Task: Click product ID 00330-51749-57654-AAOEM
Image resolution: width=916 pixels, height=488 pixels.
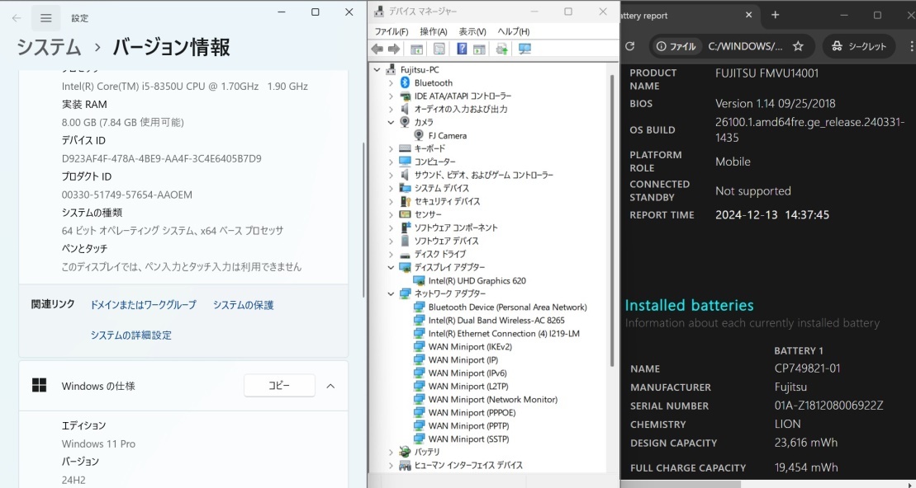Action: coord(126,195)
